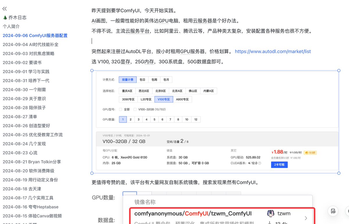Click the CUDA版本 help question-mark icon
This screenshot has height=224, width=349.
pos(259,163)
